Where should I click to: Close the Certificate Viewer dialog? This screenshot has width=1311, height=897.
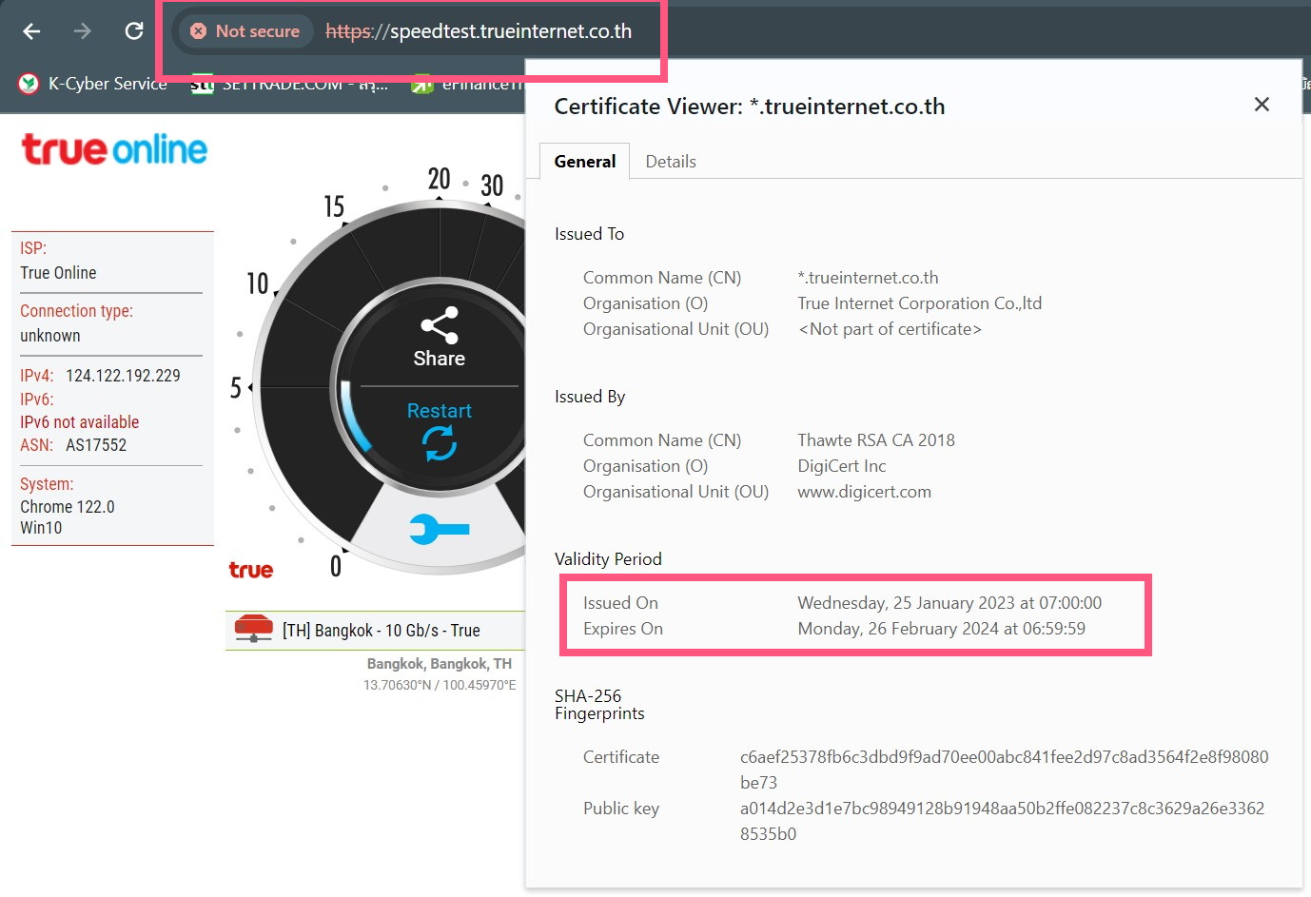click(1262, 105)
